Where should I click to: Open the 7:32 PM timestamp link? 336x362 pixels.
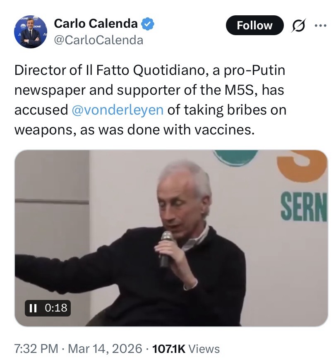pos(36,349)
